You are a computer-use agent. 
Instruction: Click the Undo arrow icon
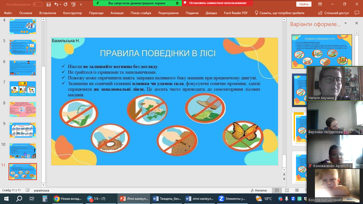(56, 4)
